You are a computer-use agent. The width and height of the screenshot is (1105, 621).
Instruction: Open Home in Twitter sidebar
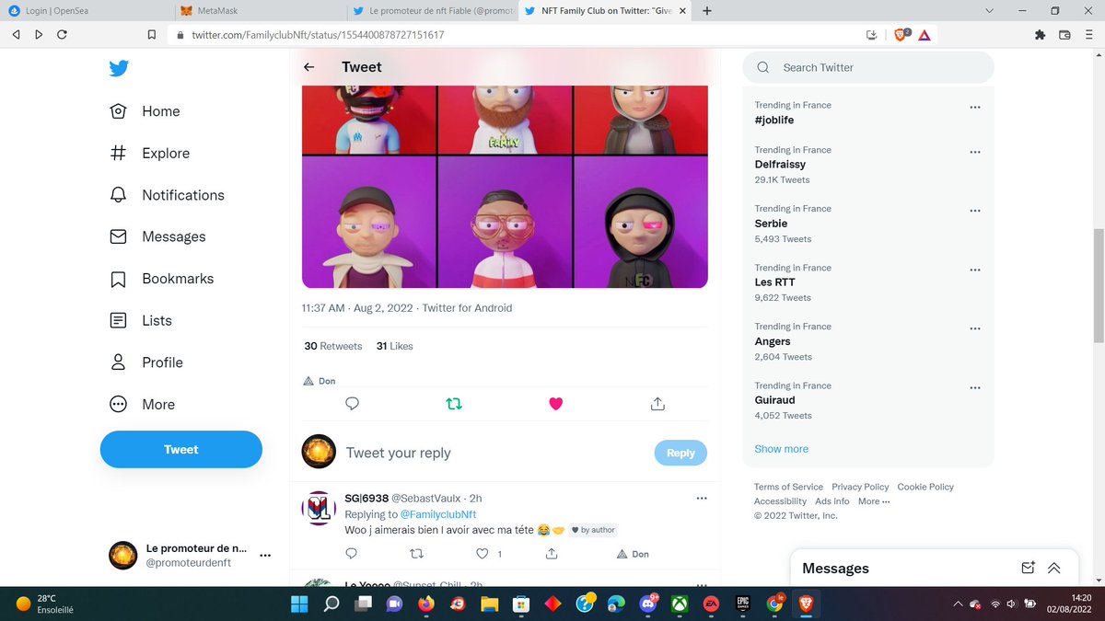(145, 111)
